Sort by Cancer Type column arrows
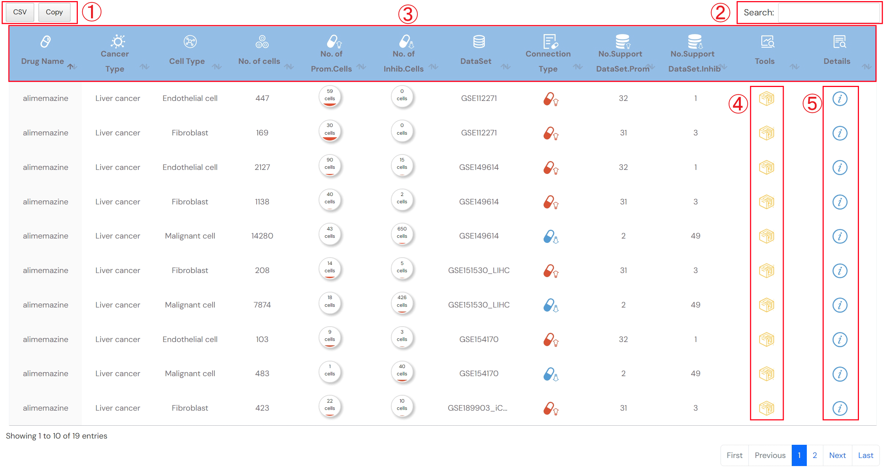885x469 pixels. pos(144,66)
